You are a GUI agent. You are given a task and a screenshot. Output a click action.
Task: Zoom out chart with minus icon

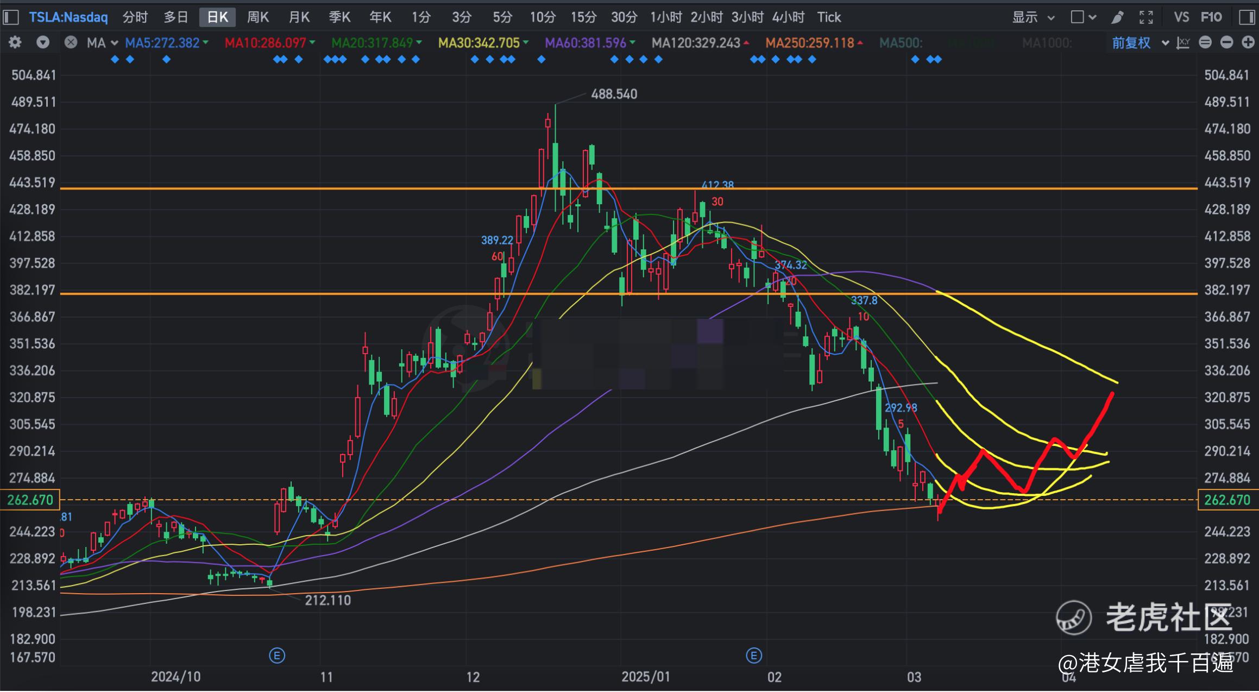pos(1226,42)
